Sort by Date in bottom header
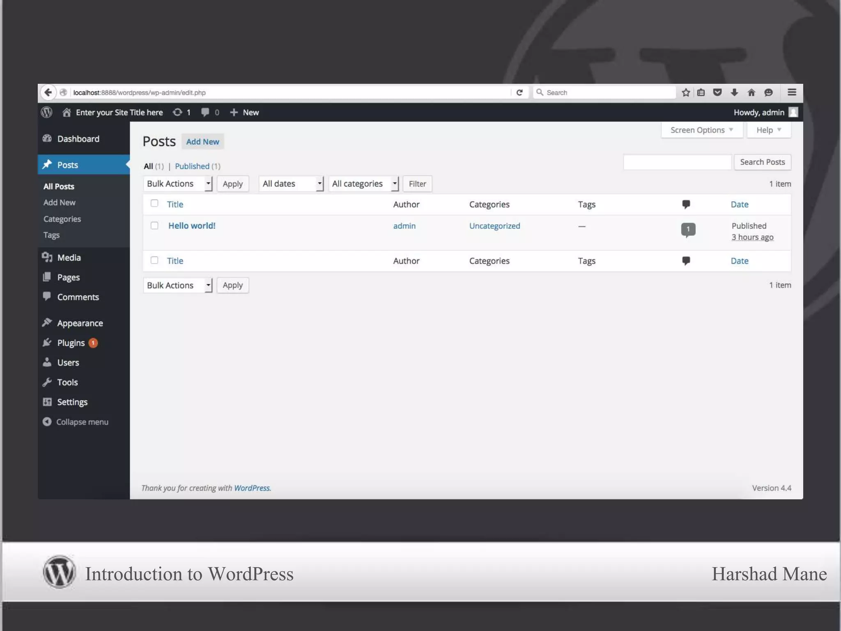 (740, 261)
